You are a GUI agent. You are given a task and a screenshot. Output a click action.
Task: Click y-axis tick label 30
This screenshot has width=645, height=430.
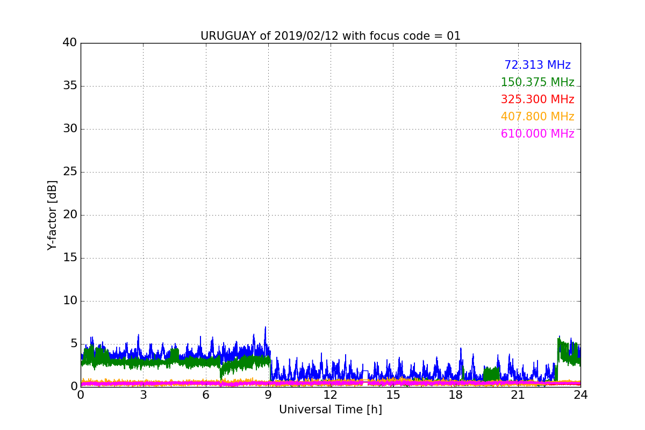[x=70, y=128]
